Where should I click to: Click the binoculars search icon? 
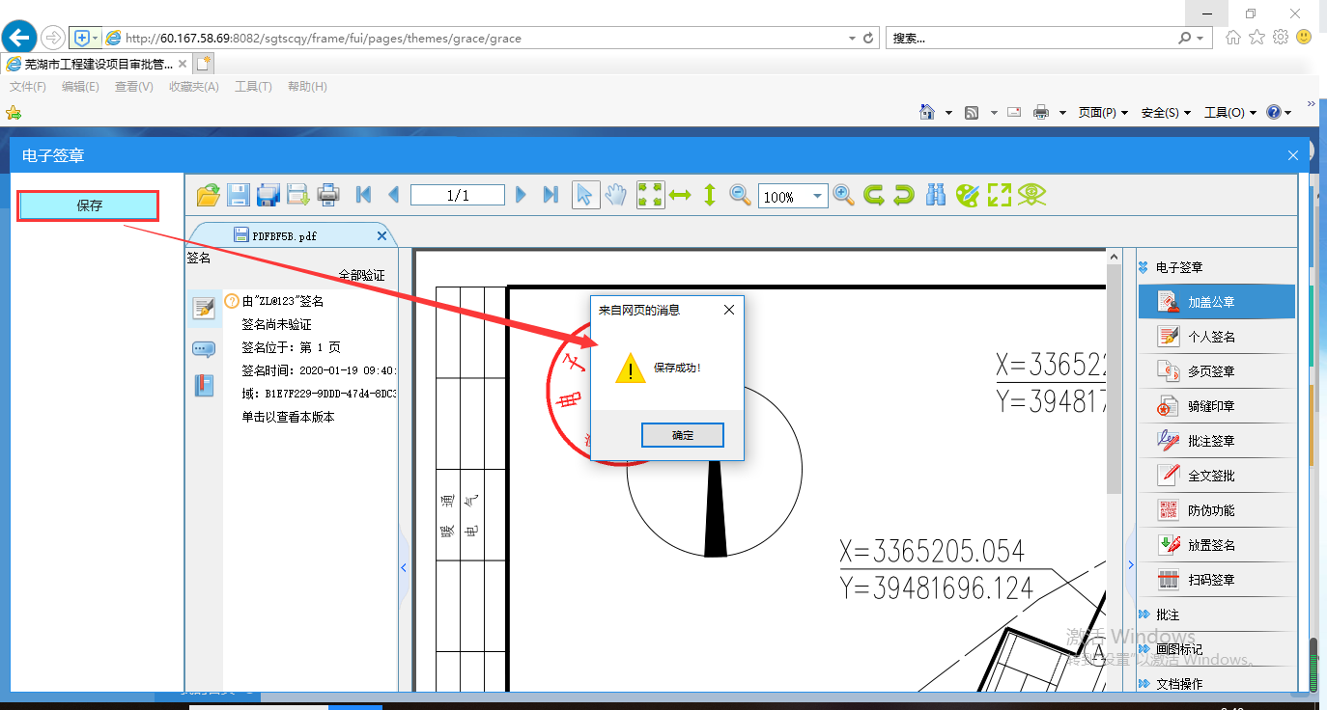935,195
